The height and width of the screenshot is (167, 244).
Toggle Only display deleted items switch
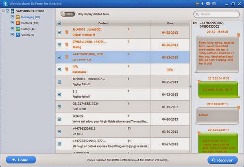point(68,14)
